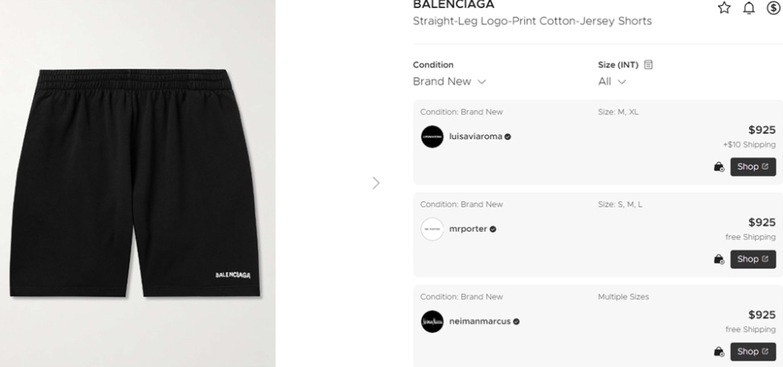
Task: Expand the Condition 'Brand New' dropdown
Action: point(449,82)
